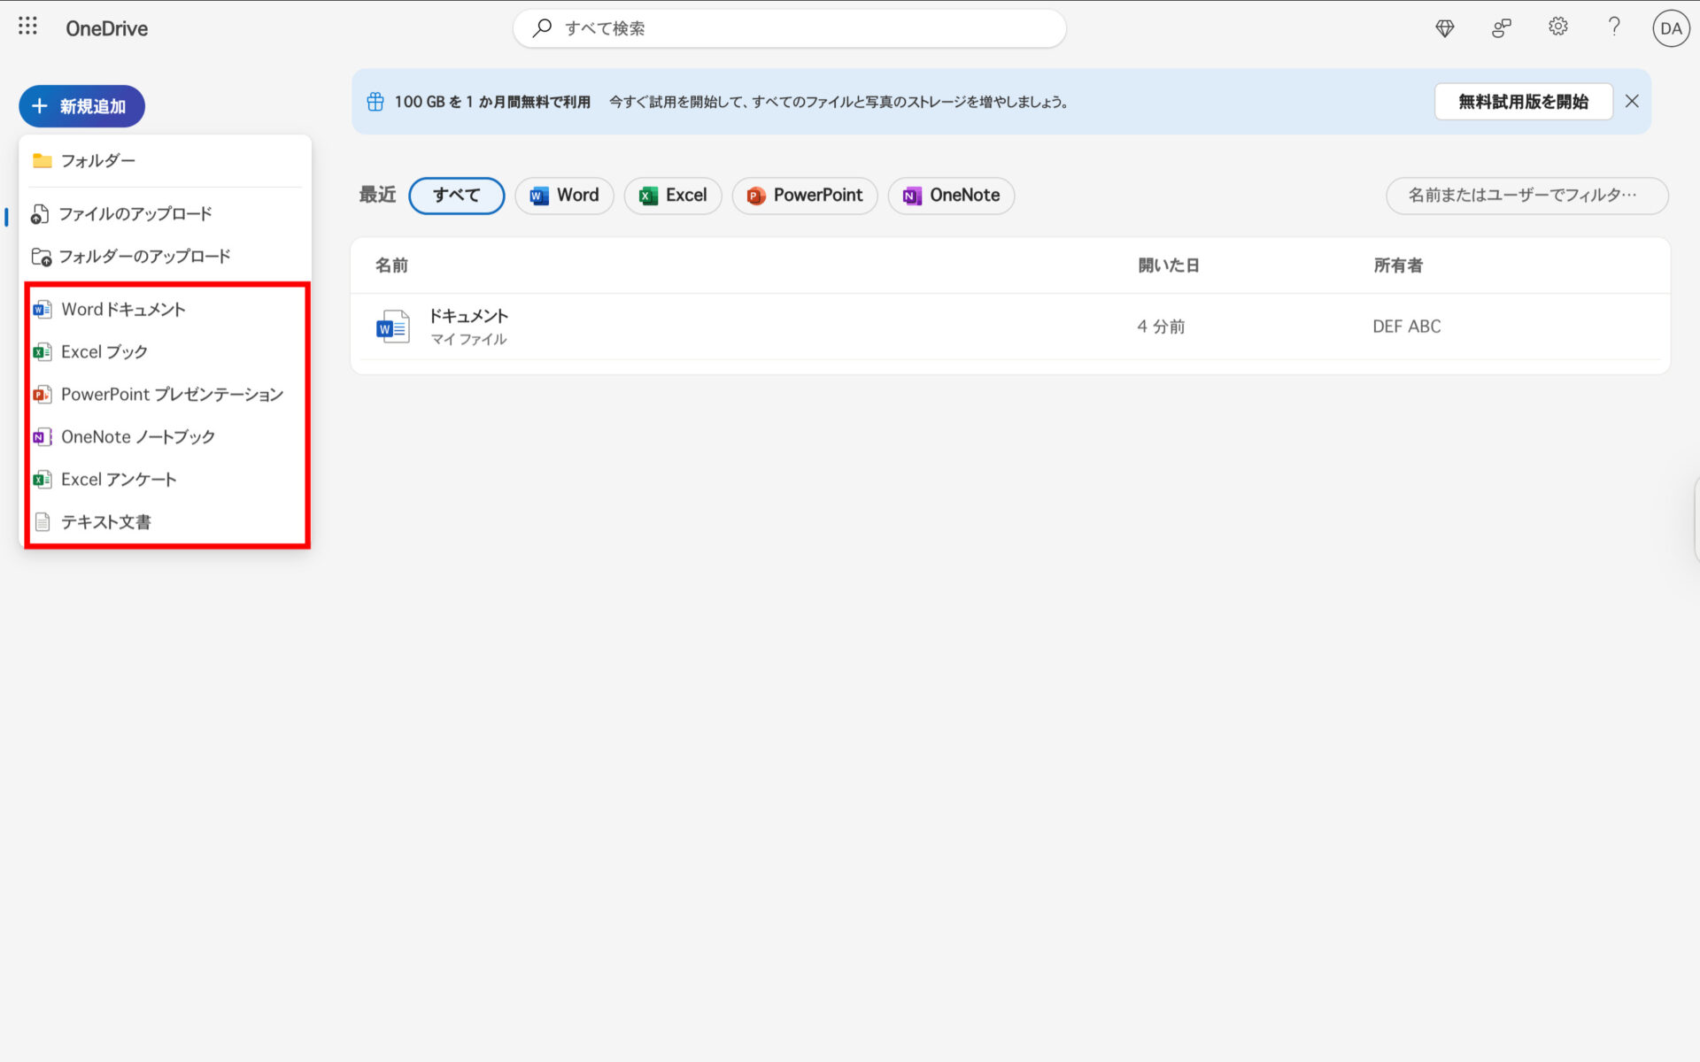Open the ドキュメント file
Image resolution: width=1700 pixels, height=1062 pixels.
(468, 315)
